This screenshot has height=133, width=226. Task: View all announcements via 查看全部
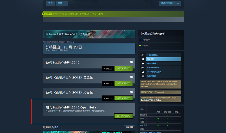tap(129, 127)
